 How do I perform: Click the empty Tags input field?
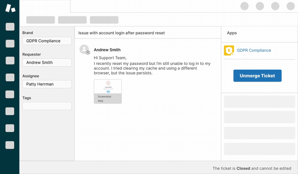tap(47, 106)
